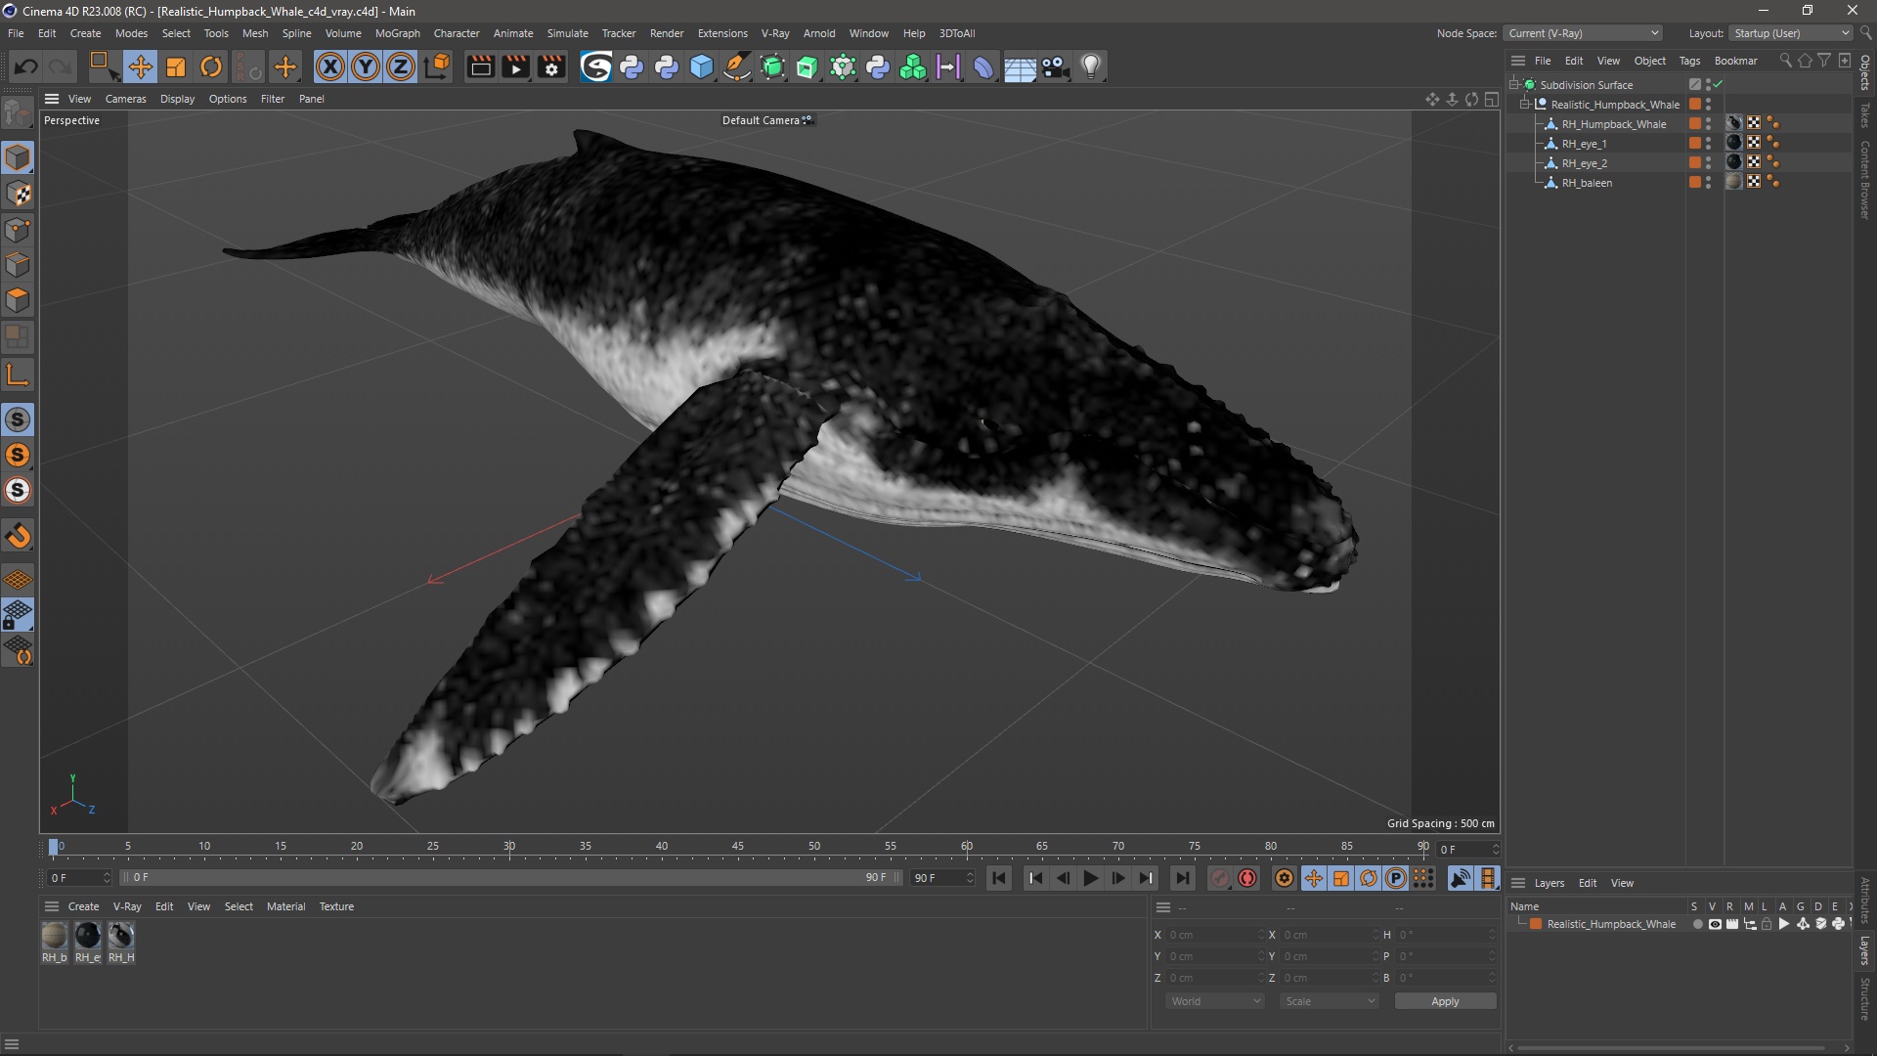Toggle Subdivision Surface enable checkmark
This screenshot has height=1056, width=1877.
point(1718,85)
